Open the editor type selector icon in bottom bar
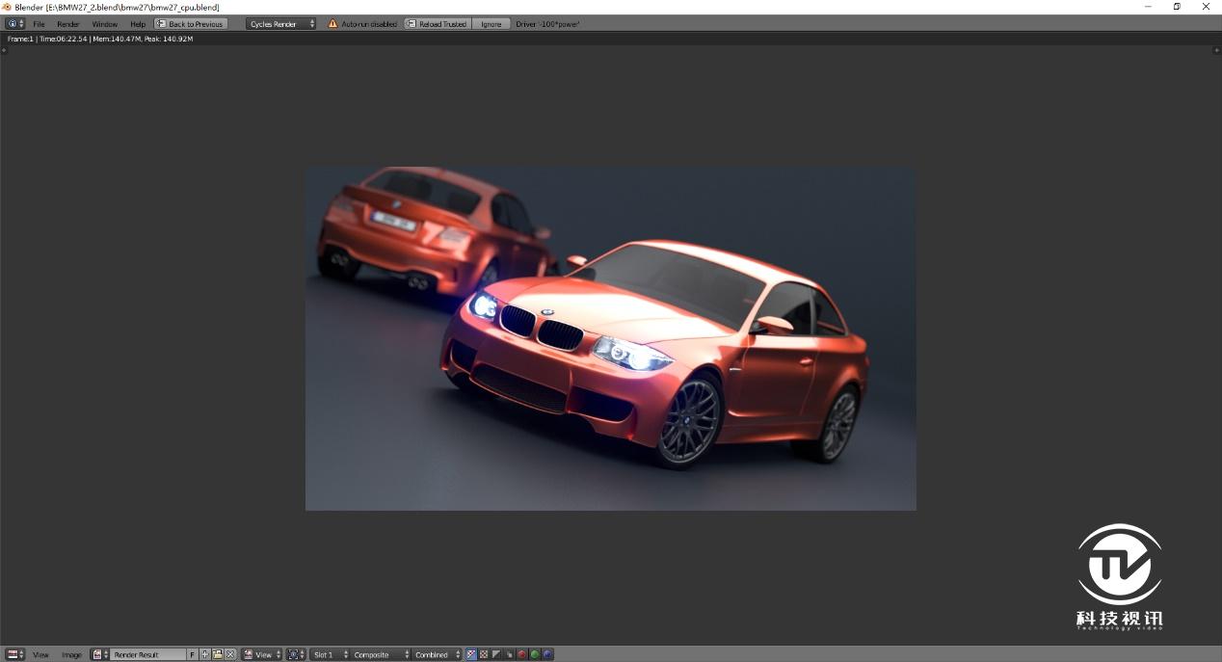Image resolution: width=1222 pixels, height=662 pixels. click(14, 654)
